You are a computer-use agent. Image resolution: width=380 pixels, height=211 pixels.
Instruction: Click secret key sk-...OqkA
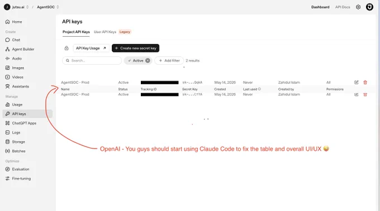pyautogui.click(x=192, y=82)
